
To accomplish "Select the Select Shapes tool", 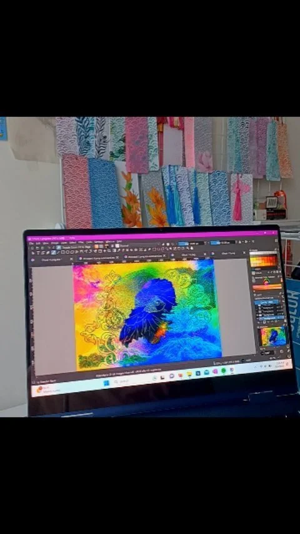I will (33, 253).
